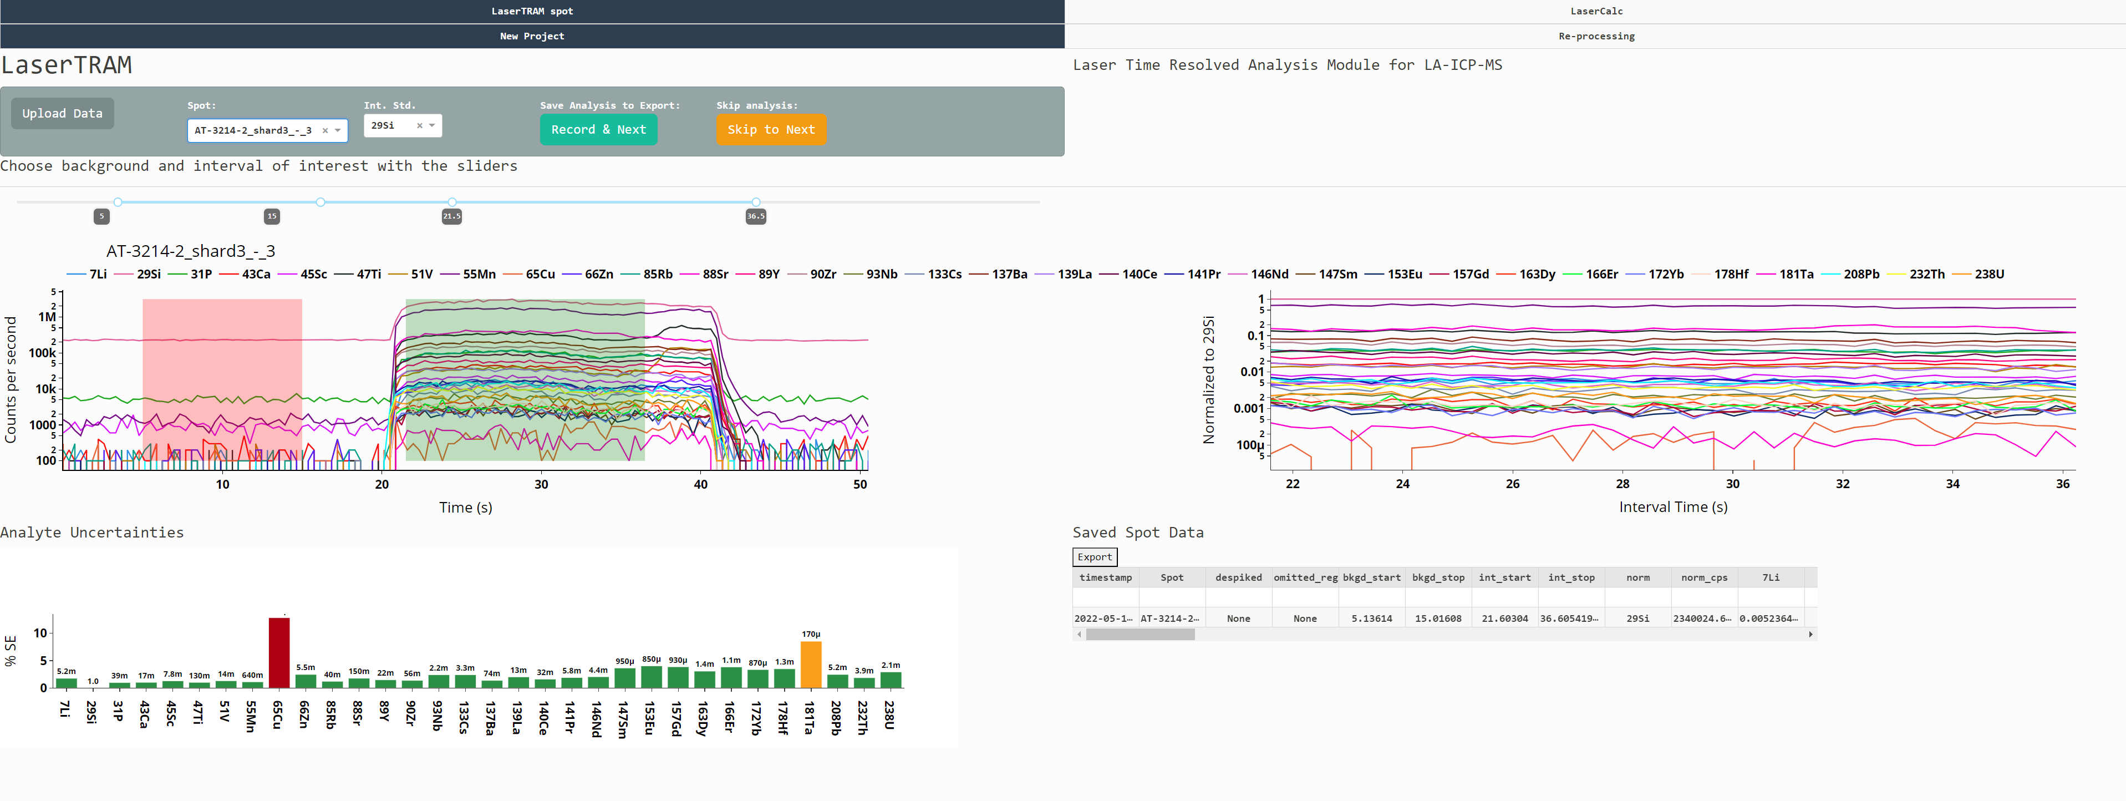The height and width of the screenshot is (801, 2126).
Task: Open the Re-processing tab
Action: tap(1595, 37)
